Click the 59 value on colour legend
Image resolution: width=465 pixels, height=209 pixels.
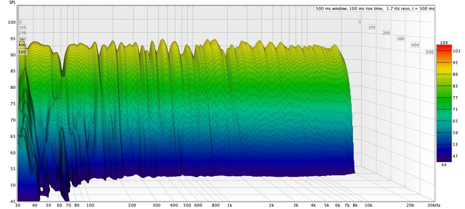[455, 133]
